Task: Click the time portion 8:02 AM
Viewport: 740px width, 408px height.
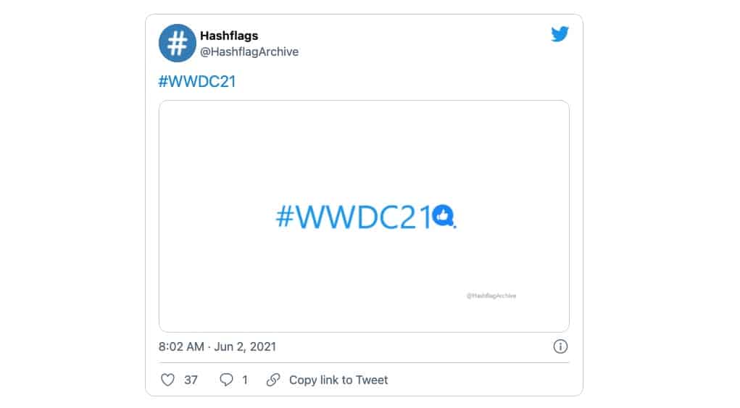Action: 181,346
